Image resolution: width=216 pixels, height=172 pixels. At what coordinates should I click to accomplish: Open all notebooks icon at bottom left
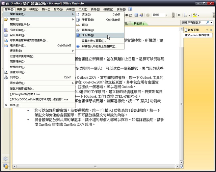(6, 166)
